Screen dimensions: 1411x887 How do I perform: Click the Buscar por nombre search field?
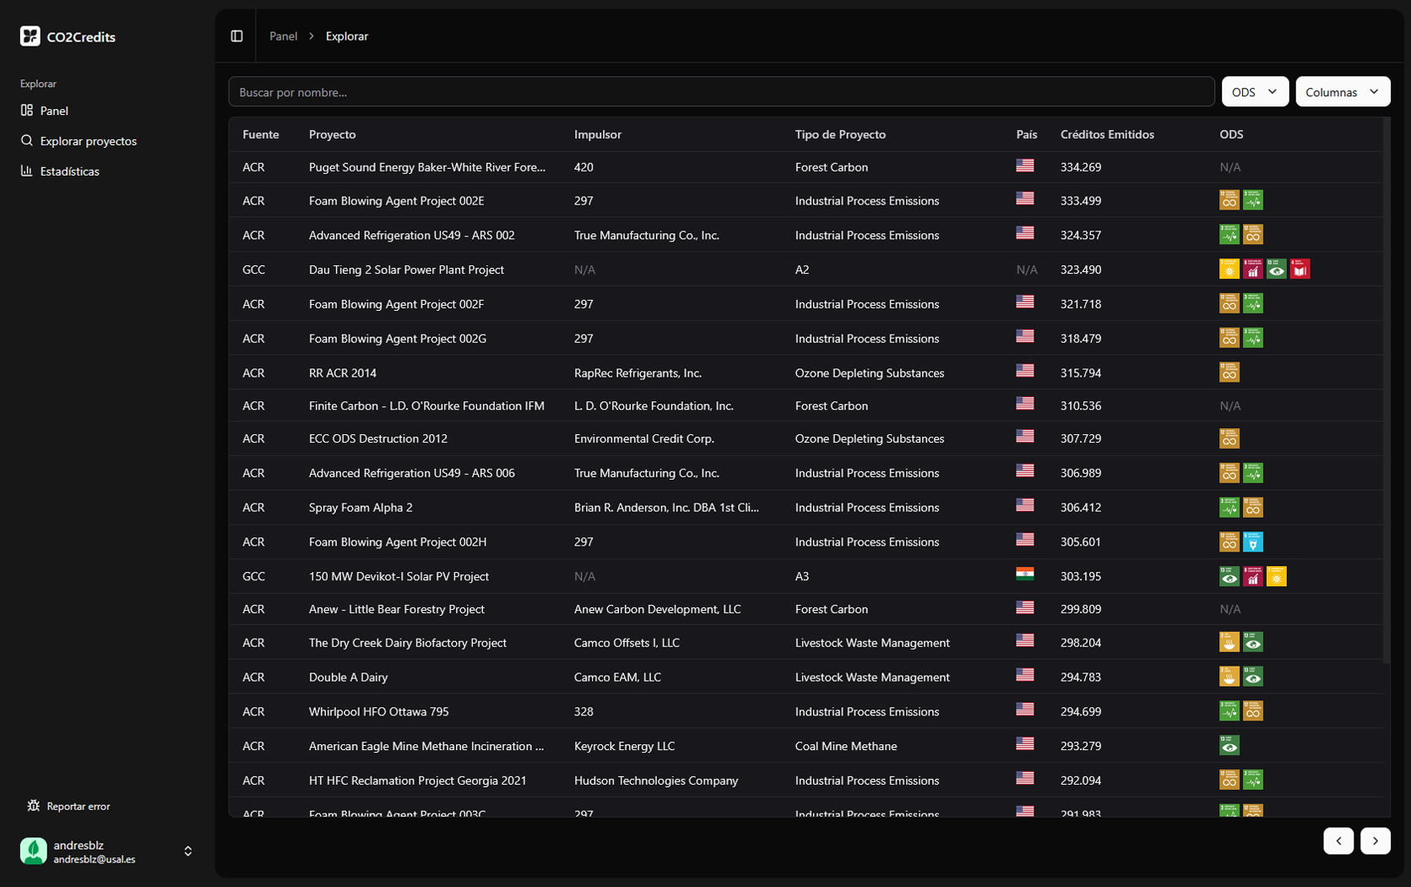click(721, 92)
